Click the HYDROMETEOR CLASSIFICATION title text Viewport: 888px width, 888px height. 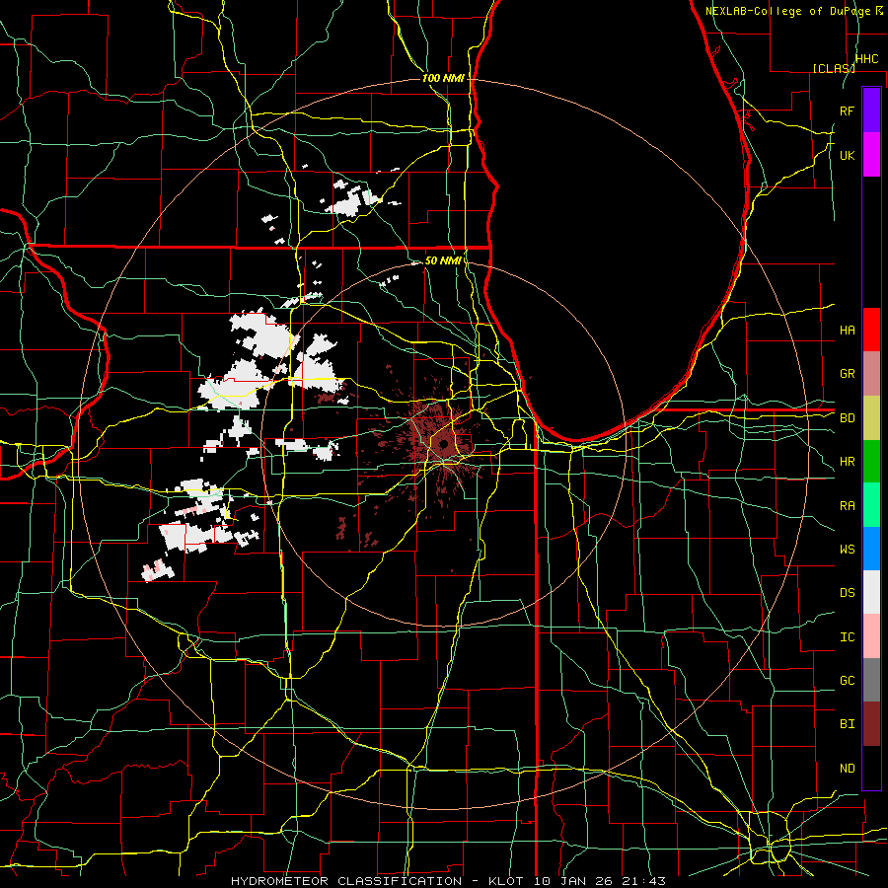click(x=346, y=881)
